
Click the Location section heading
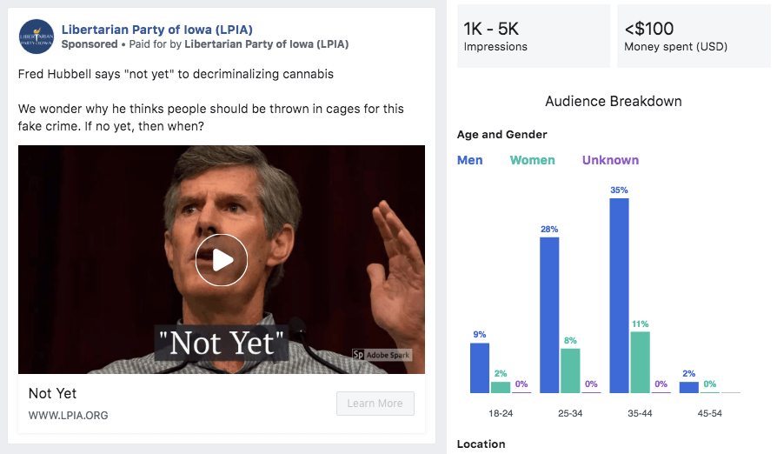point(481,444)
